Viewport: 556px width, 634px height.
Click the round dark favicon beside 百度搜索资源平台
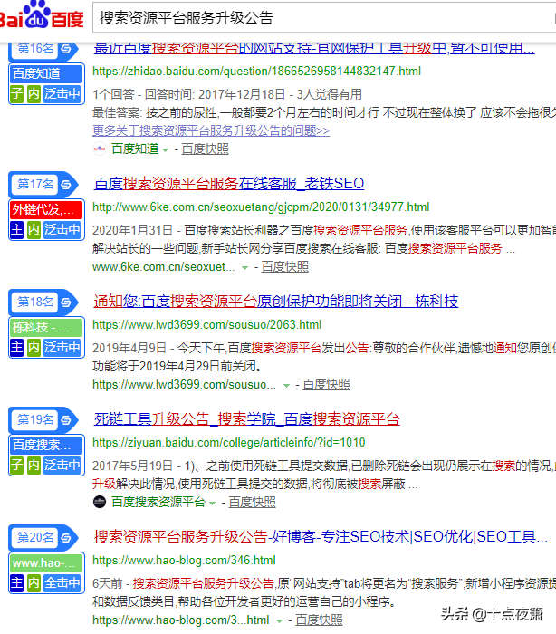[x=100, y=502]
